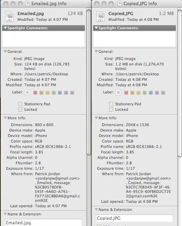Collapse General section in Emailed.jpg Info
182x226 pixels.
tap(5, 51)
